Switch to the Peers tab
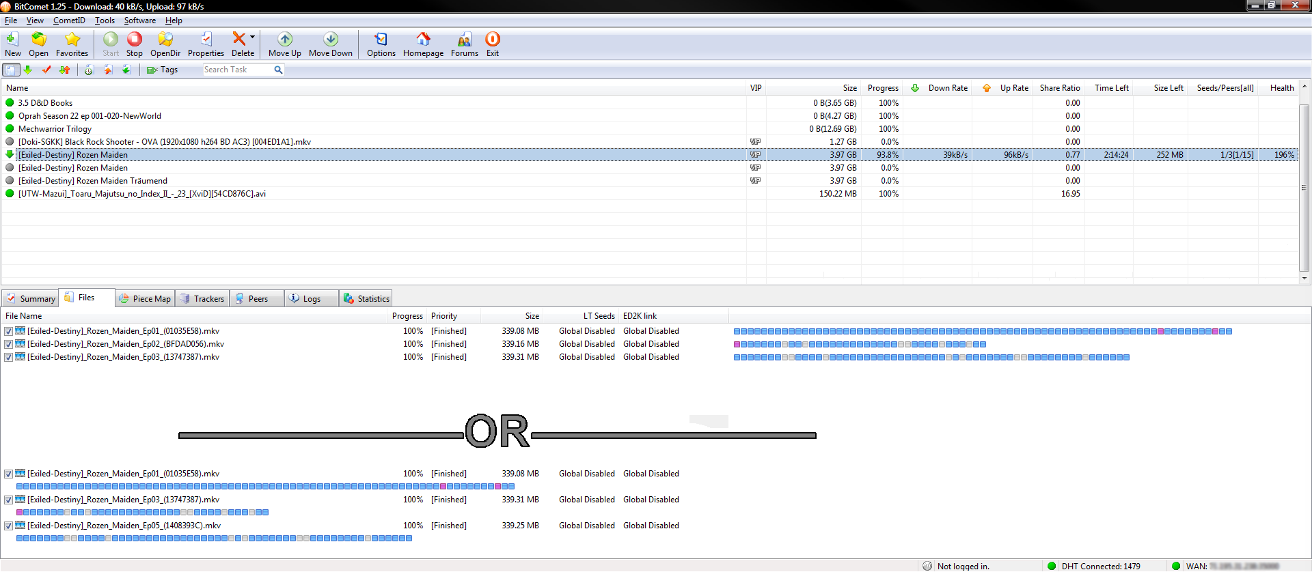The width and height of the screenshot is (1312, 572). point(257,299)
